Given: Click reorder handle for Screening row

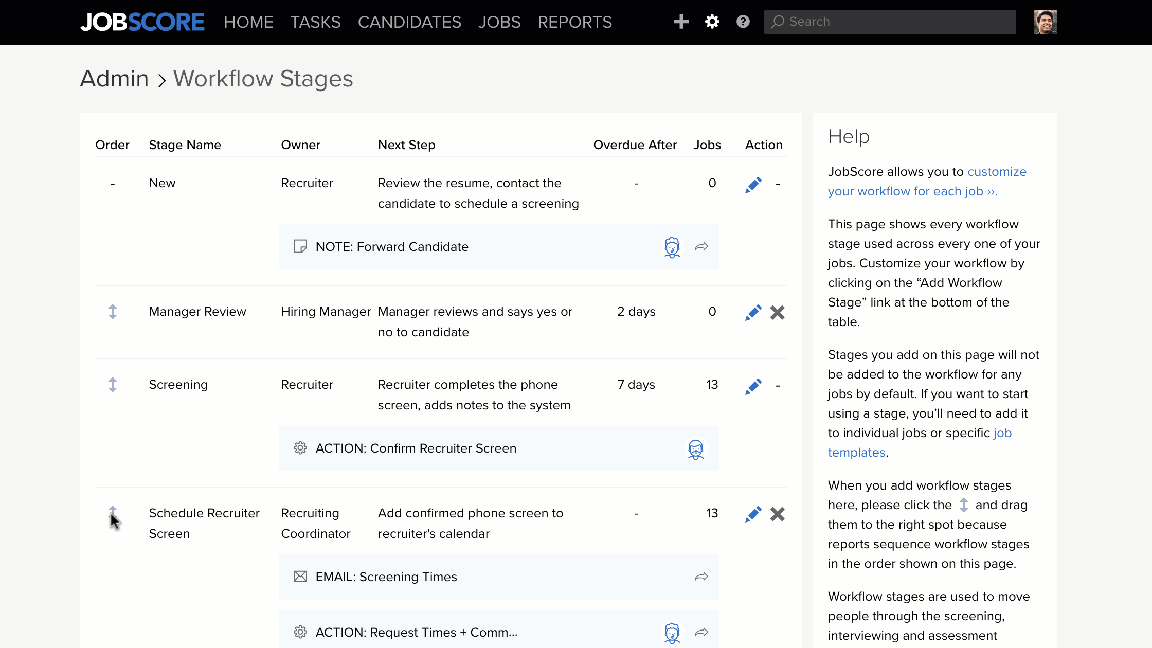Looking at the screenshot, I should 113,385.
